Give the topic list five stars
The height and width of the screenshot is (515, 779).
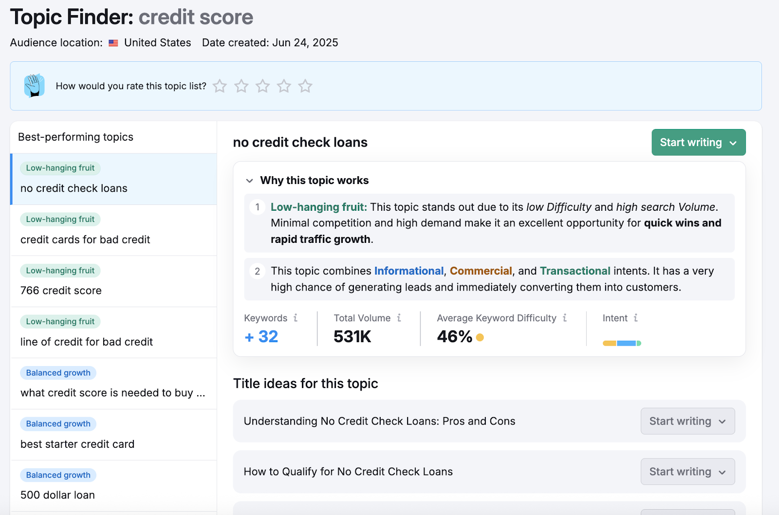coord(305,86)
